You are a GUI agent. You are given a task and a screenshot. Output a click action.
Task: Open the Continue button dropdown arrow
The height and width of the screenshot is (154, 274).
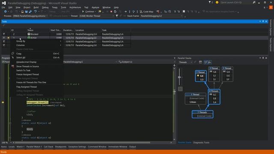[95, 12]
